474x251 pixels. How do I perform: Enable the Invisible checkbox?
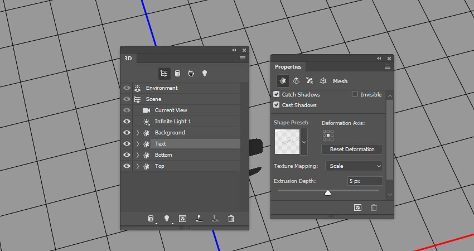click(355, 94)
